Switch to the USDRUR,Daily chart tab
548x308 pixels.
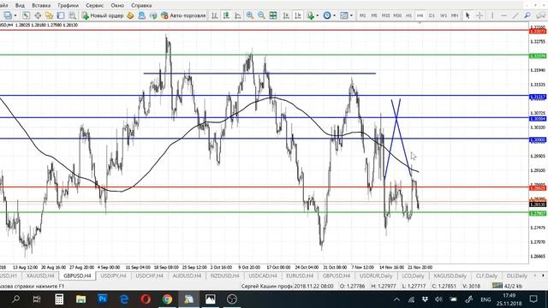point(376,275)
